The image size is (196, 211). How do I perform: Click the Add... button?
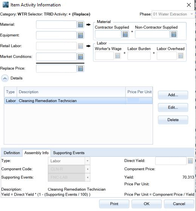pos(173,95)
